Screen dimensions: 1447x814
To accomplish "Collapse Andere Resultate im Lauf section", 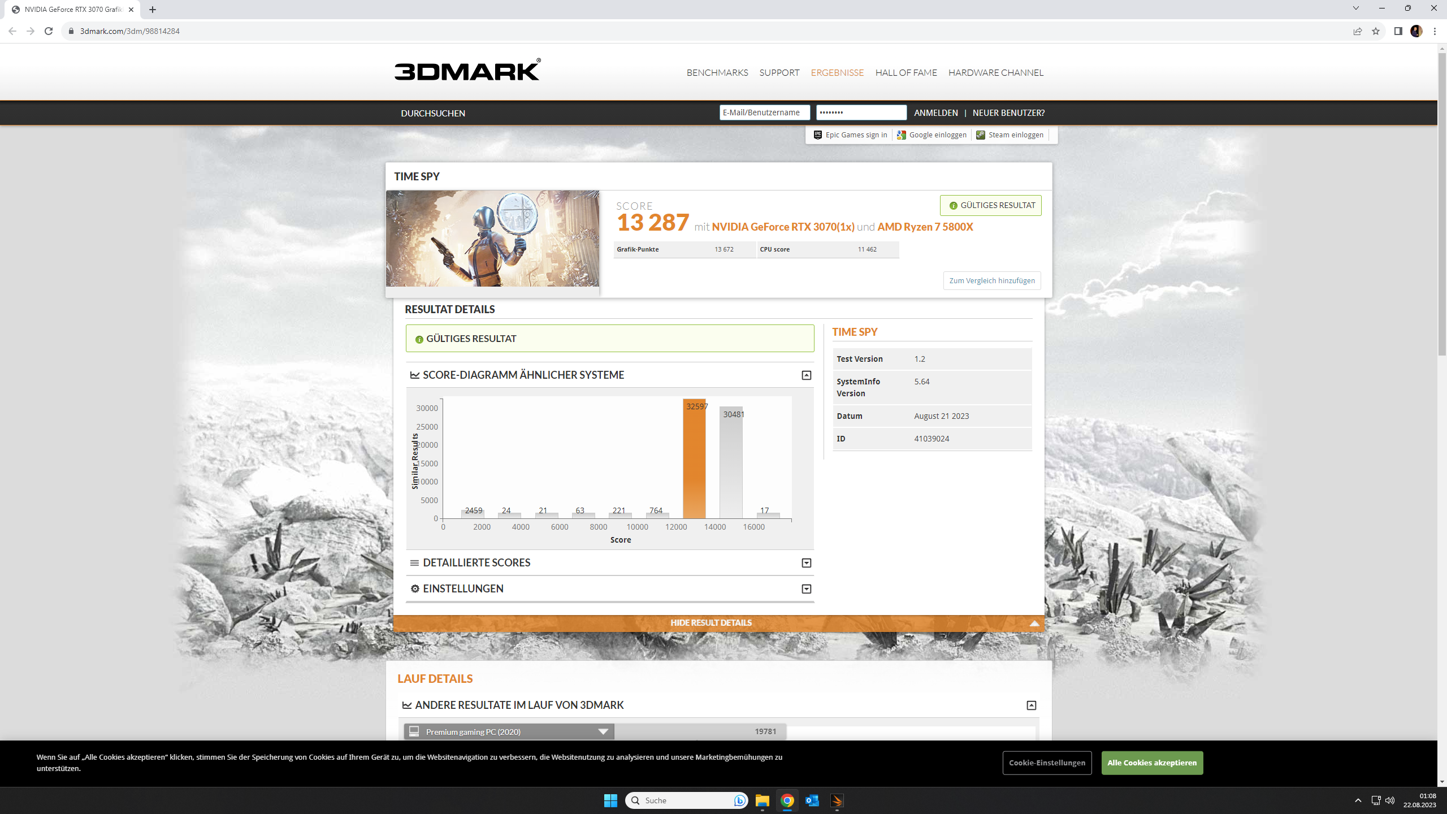I will point(1031,705).
